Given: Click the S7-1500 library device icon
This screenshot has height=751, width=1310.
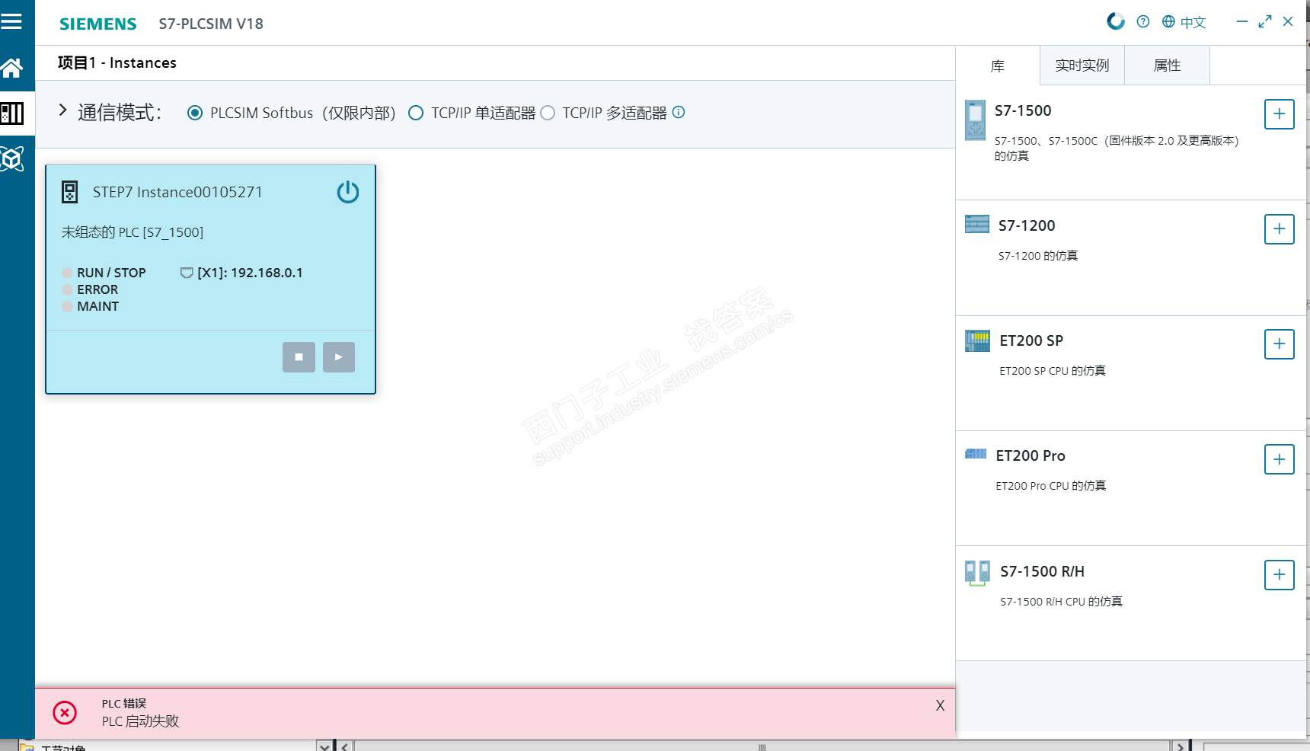Looking at the screenshot, I should [x=975, y=120].
